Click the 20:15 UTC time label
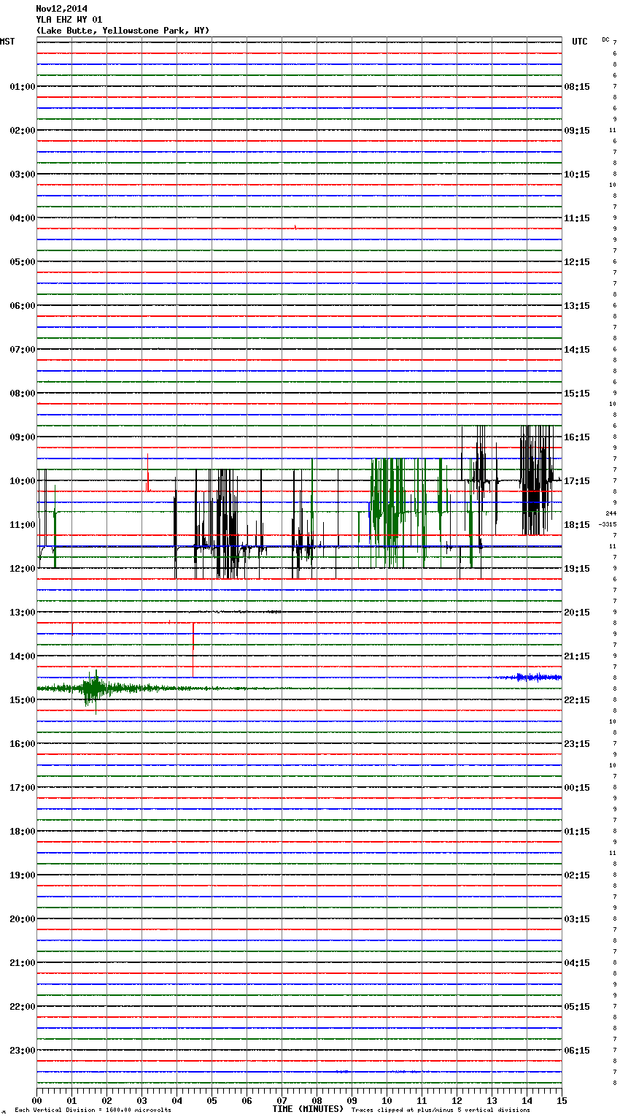 pyautogui.click(x=577, y=613)
